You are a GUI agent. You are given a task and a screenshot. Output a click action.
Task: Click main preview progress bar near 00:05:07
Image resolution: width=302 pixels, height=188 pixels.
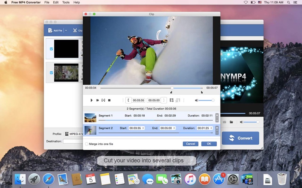click(233, 114)
